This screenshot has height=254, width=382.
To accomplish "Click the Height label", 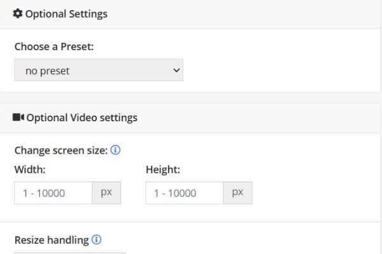I will (163, 170).
